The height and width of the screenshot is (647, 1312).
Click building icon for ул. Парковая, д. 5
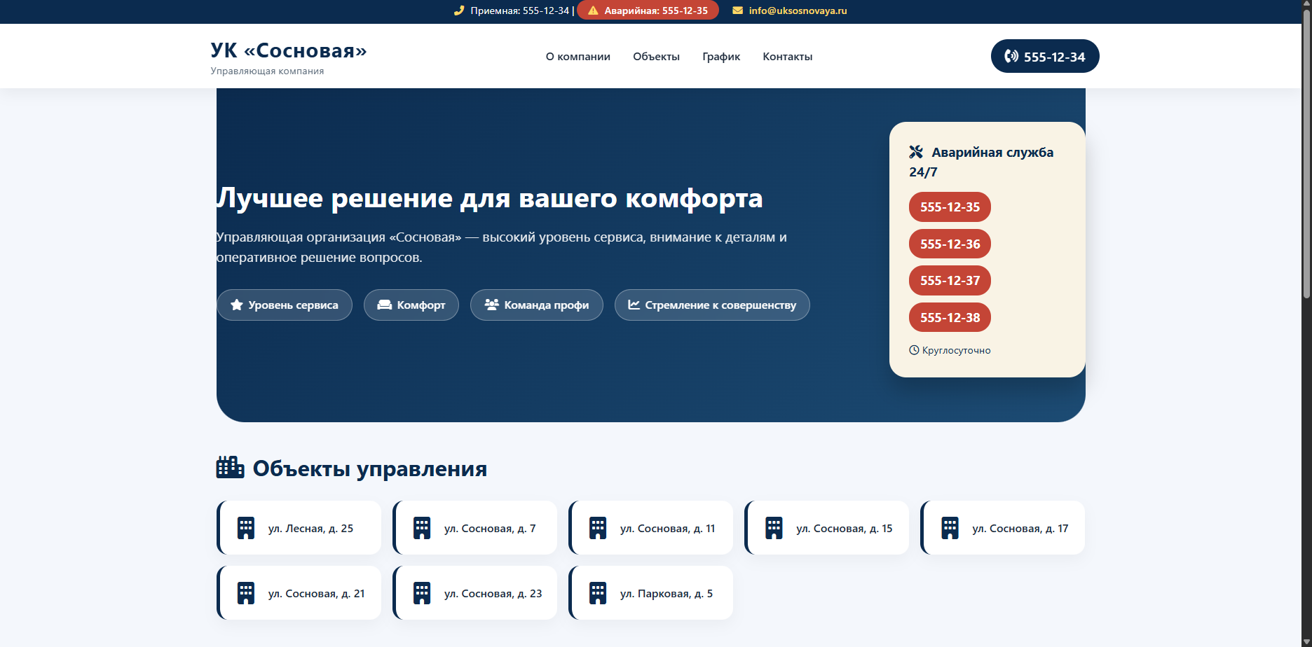coord(598,593)
